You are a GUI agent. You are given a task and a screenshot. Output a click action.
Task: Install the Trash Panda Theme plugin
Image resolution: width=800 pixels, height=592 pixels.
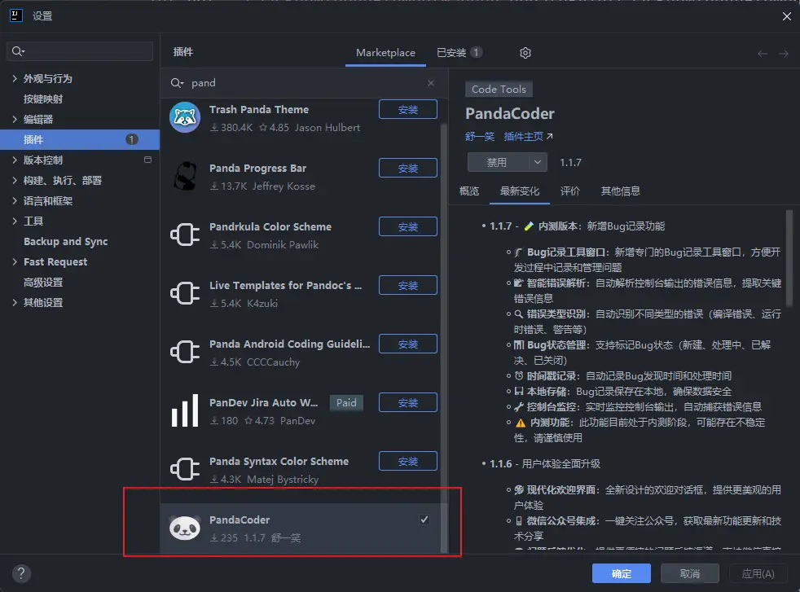click(407, 109)
